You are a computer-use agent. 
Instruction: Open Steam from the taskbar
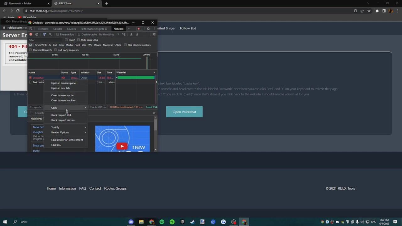193,222
